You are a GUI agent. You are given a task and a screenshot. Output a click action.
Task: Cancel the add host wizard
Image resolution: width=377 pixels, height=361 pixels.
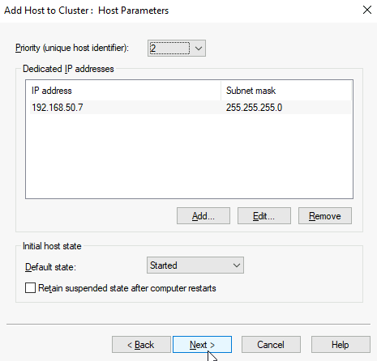pos(271,345)
